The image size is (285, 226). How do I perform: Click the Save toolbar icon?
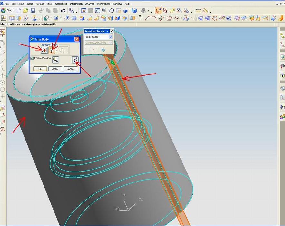(33, 10)
